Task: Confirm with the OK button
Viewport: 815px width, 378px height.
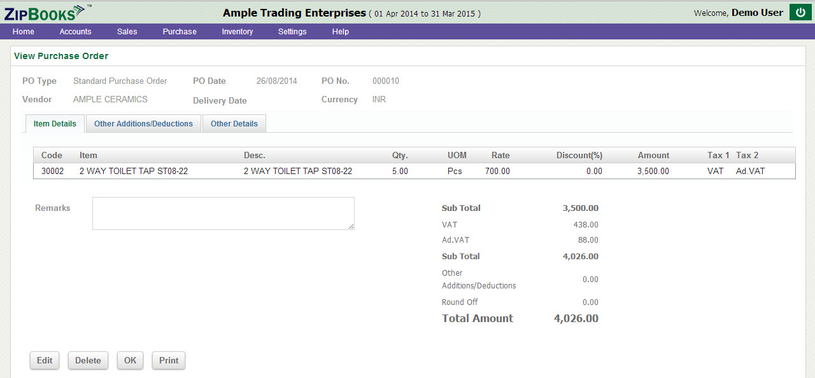Action: pos(130,361)
